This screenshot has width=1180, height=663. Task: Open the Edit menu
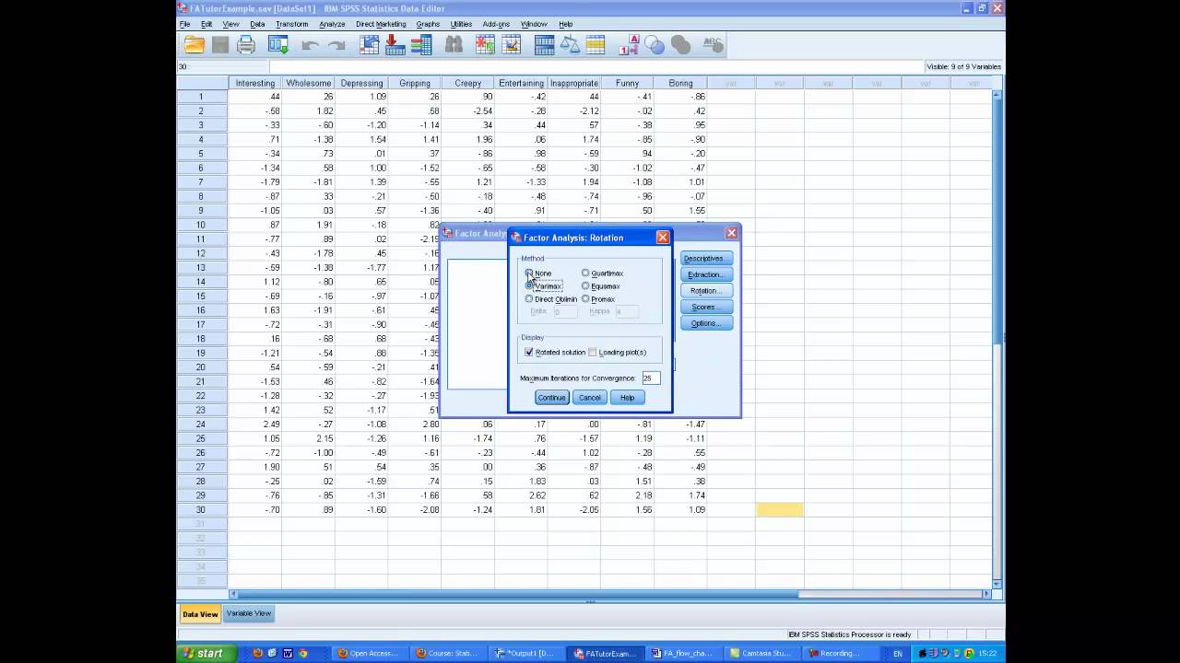click(x=206, y=24)
